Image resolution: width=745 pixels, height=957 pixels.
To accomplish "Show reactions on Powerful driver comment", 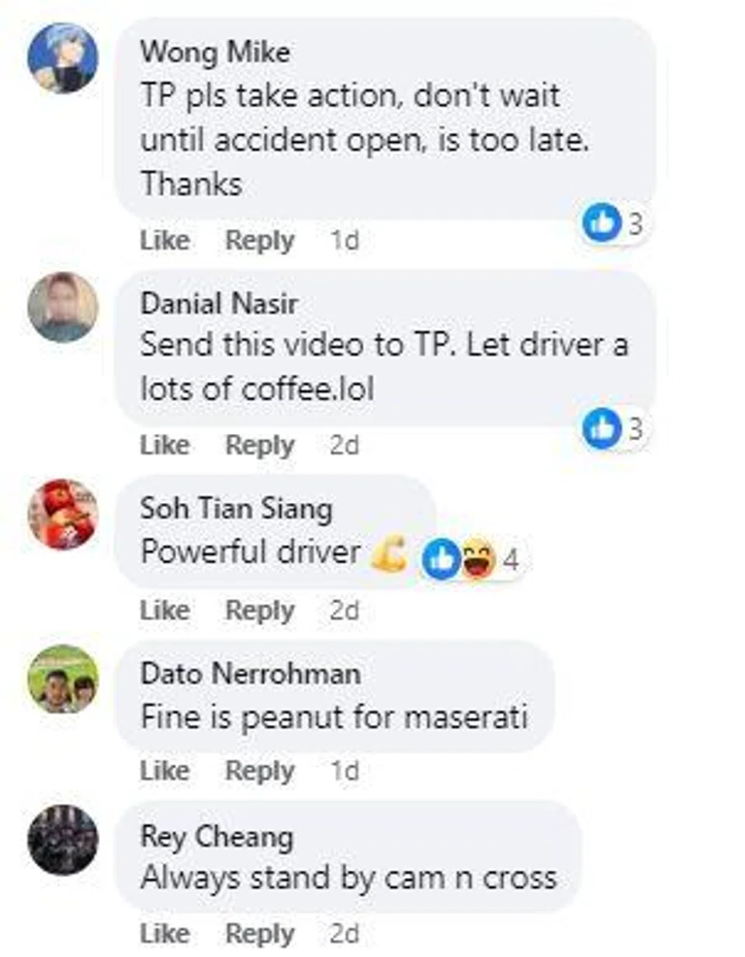I will [472, 559].
